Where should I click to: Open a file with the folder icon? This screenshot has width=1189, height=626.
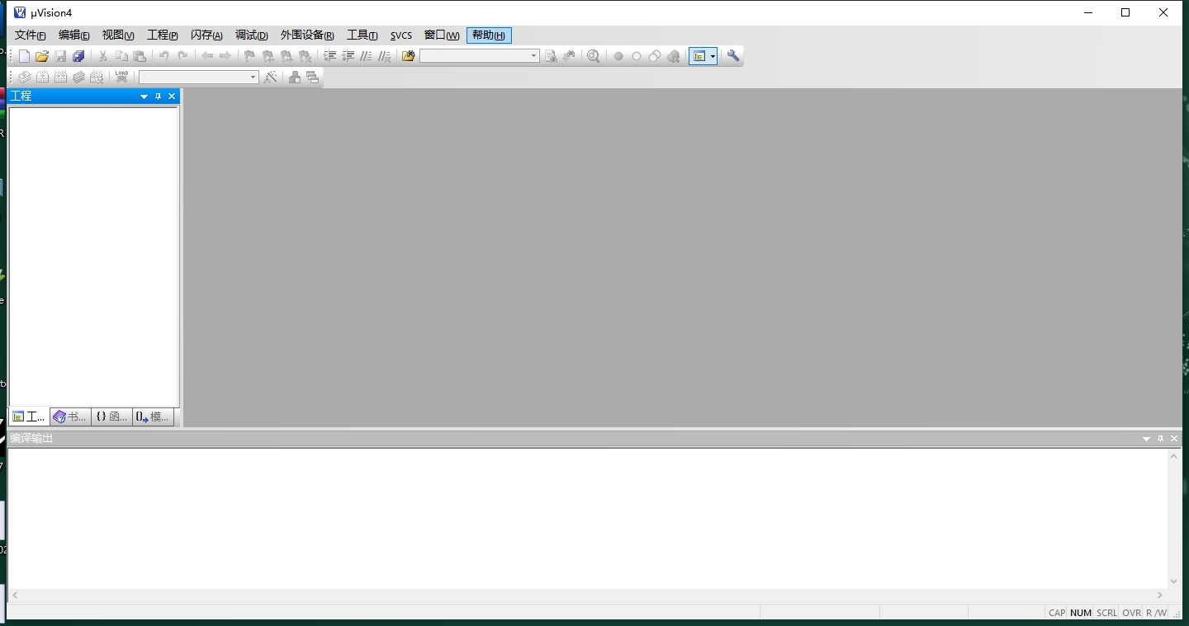[42, 56]
